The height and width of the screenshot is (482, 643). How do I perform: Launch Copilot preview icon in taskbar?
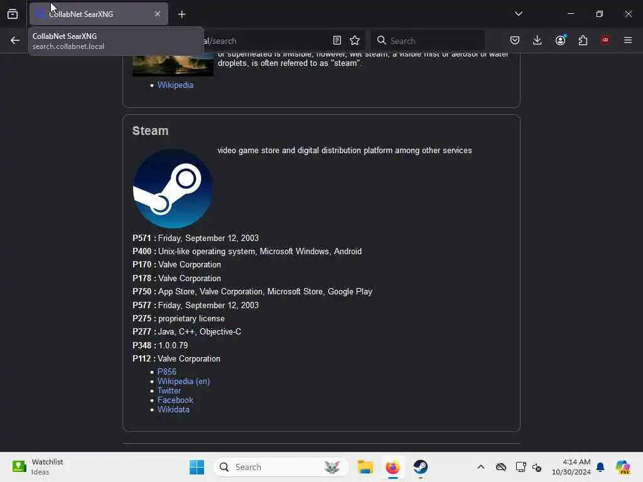click(622, 467)
